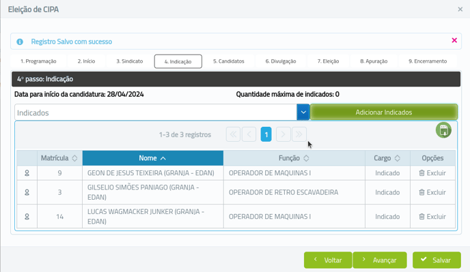Click the export table icon
The height and width of the screenshot is (272, 470).
(x=443, y=130)
